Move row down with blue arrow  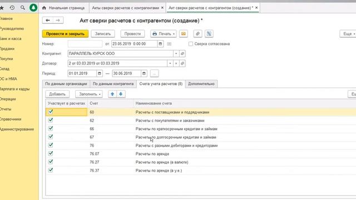pyautogui.click(x=121, y=94)
